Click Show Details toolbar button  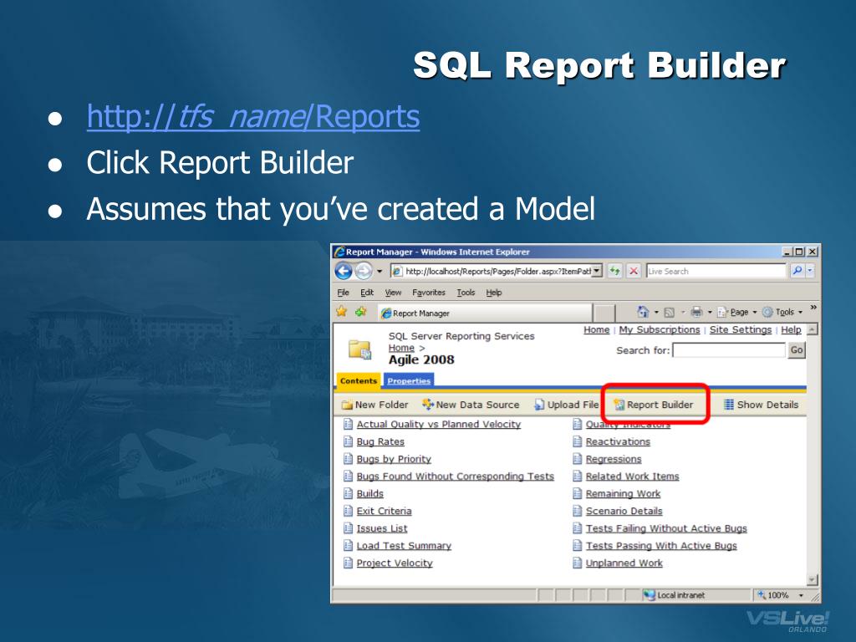[x=761, y=405]
